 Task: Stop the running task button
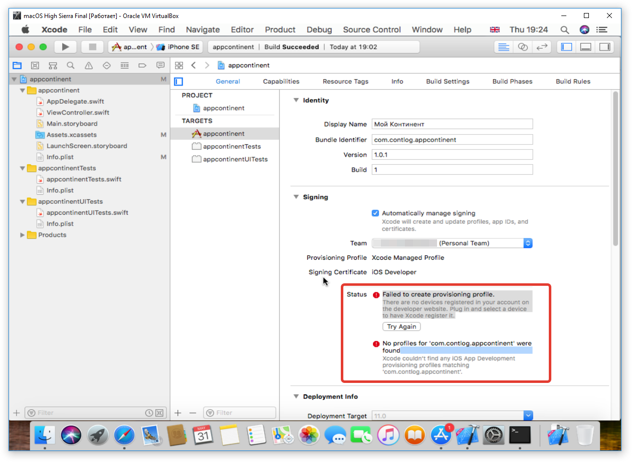click(92, 47)
